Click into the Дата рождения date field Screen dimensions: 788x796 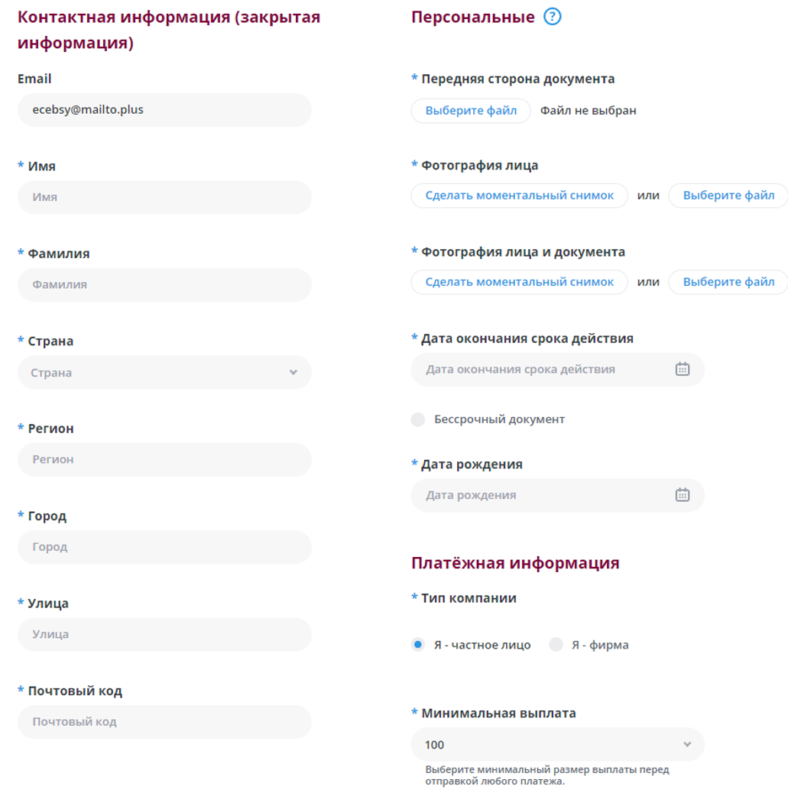click(557, 495)
